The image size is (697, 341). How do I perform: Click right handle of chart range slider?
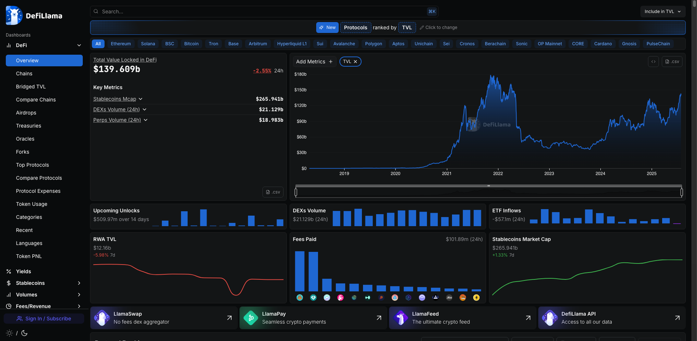coord(681,192)
